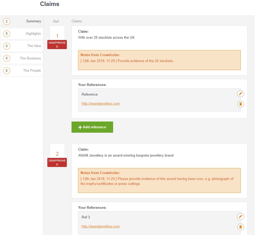Delete the first anamjewellery.com reference via trash icon

click(240, 104)
